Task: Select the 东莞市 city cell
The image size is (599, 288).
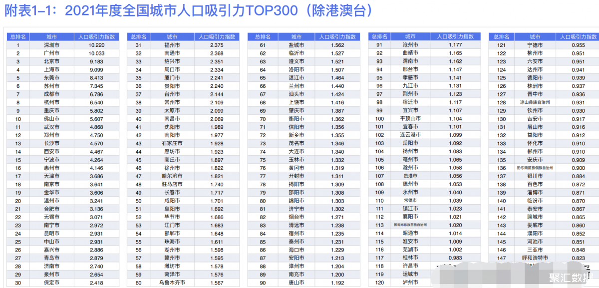Action: click(x=51, y=77)
